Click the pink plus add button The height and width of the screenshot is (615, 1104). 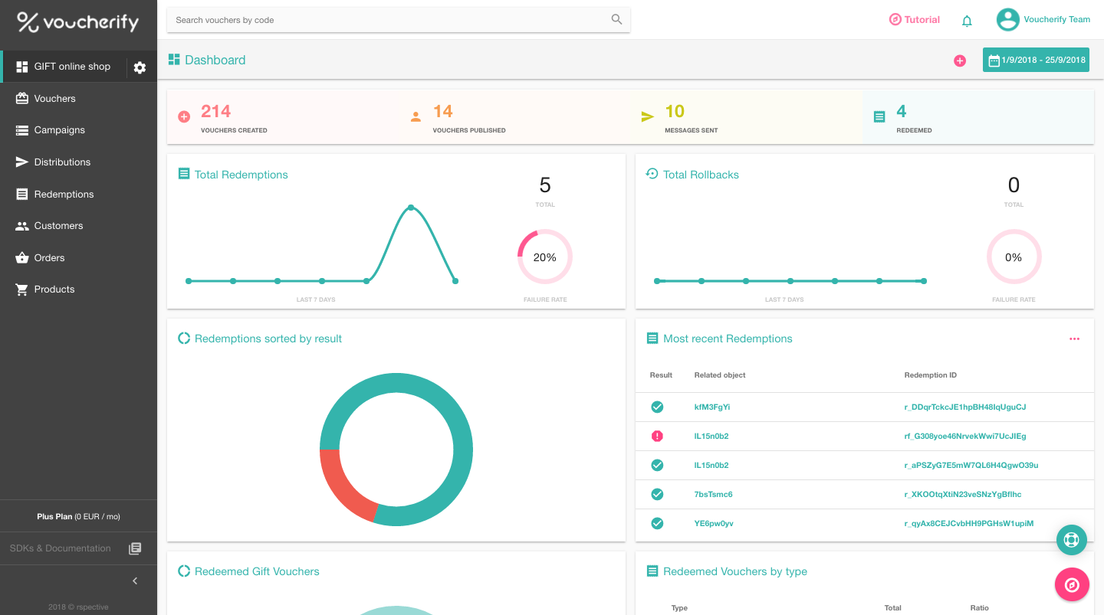click(960, 61)
